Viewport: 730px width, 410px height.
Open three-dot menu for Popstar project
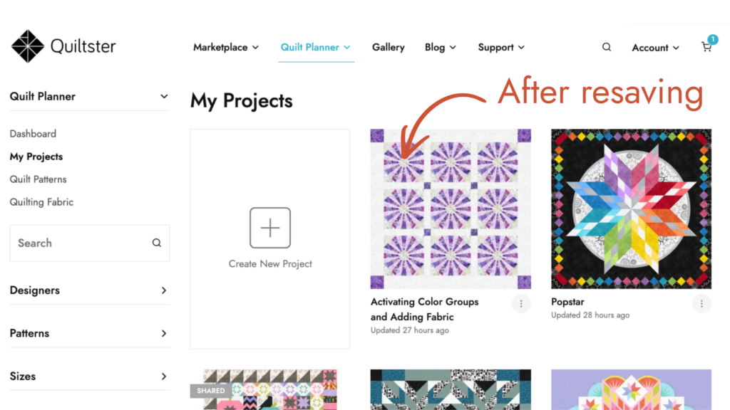701,304
